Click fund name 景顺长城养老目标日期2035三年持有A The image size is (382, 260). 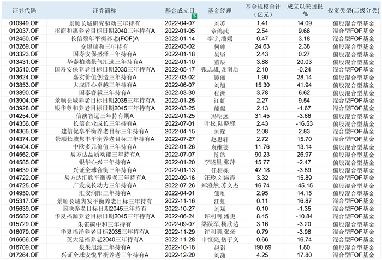tap(105, 101)
